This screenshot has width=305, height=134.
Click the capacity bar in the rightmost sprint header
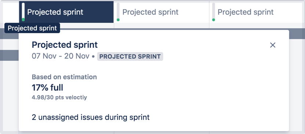213,12
